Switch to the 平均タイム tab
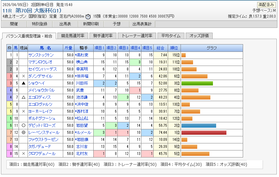The width and height of the screenshot is (279, 177). pos(171,36)
